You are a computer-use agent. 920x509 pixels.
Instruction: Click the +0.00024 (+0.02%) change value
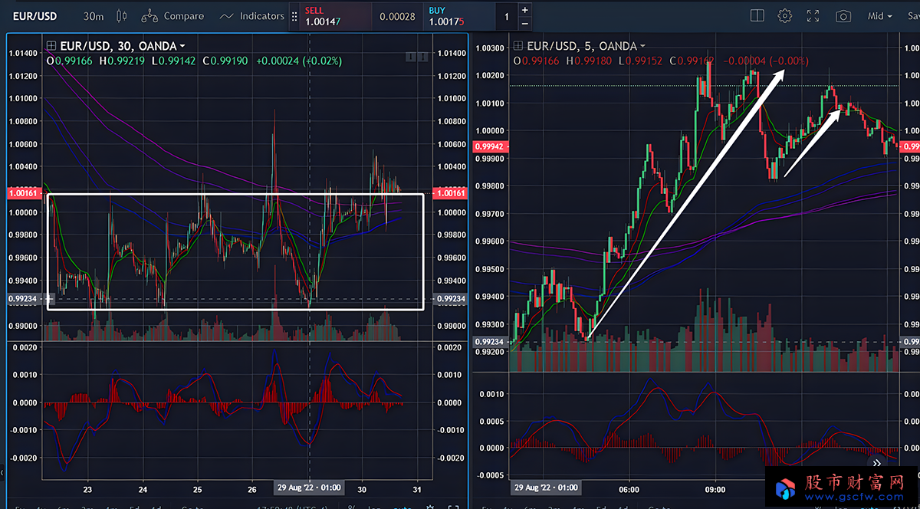pos(299,61)
